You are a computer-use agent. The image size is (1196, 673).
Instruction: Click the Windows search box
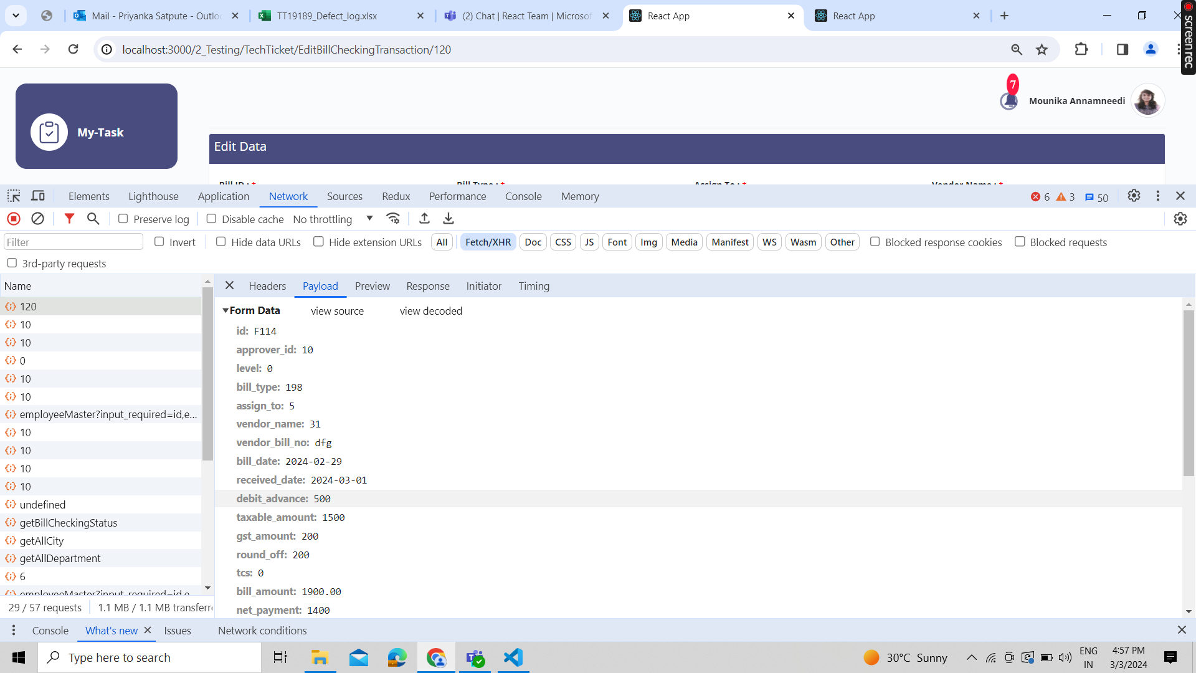coord(149,657)
